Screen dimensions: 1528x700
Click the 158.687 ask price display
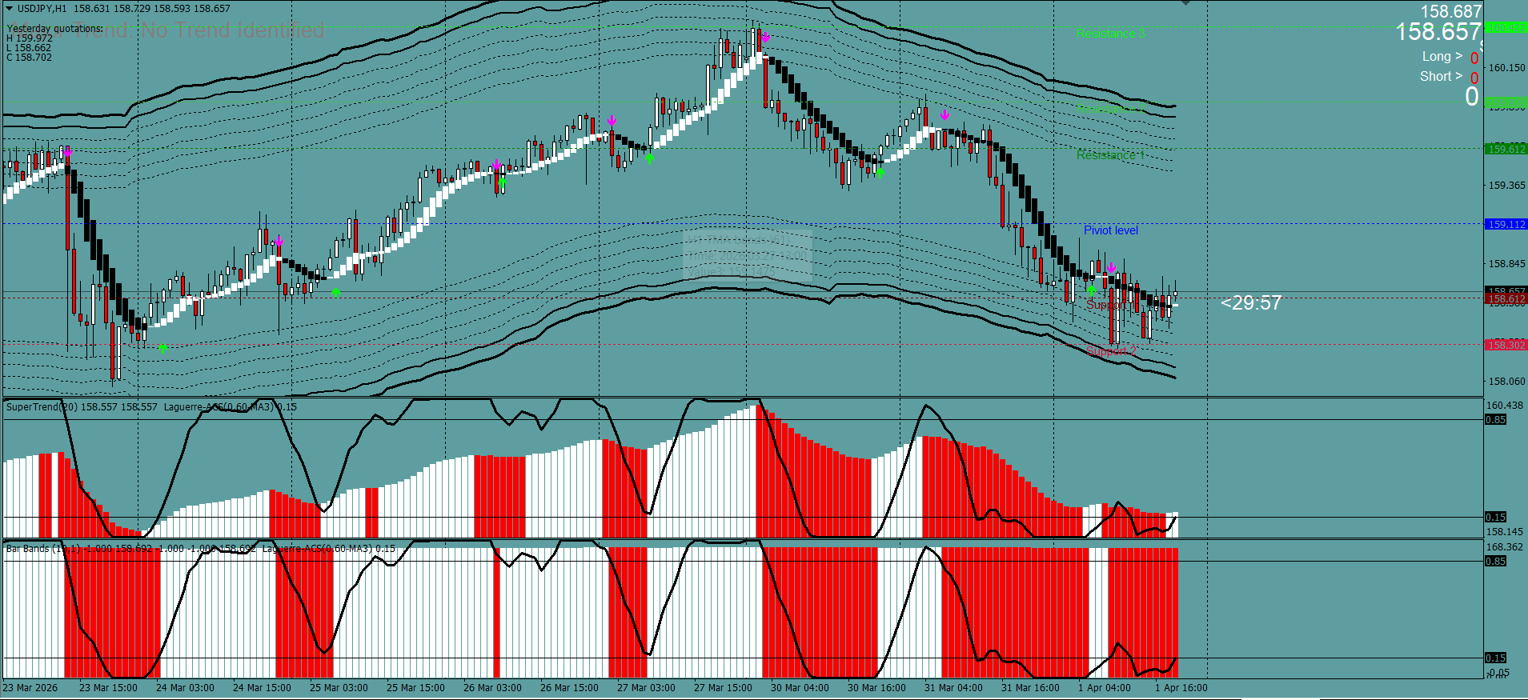[x=1450, y=11]
